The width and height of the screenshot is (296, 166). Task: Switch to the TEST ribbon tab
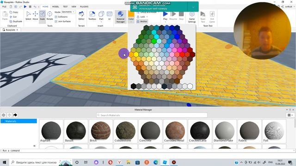coord(65,6)
